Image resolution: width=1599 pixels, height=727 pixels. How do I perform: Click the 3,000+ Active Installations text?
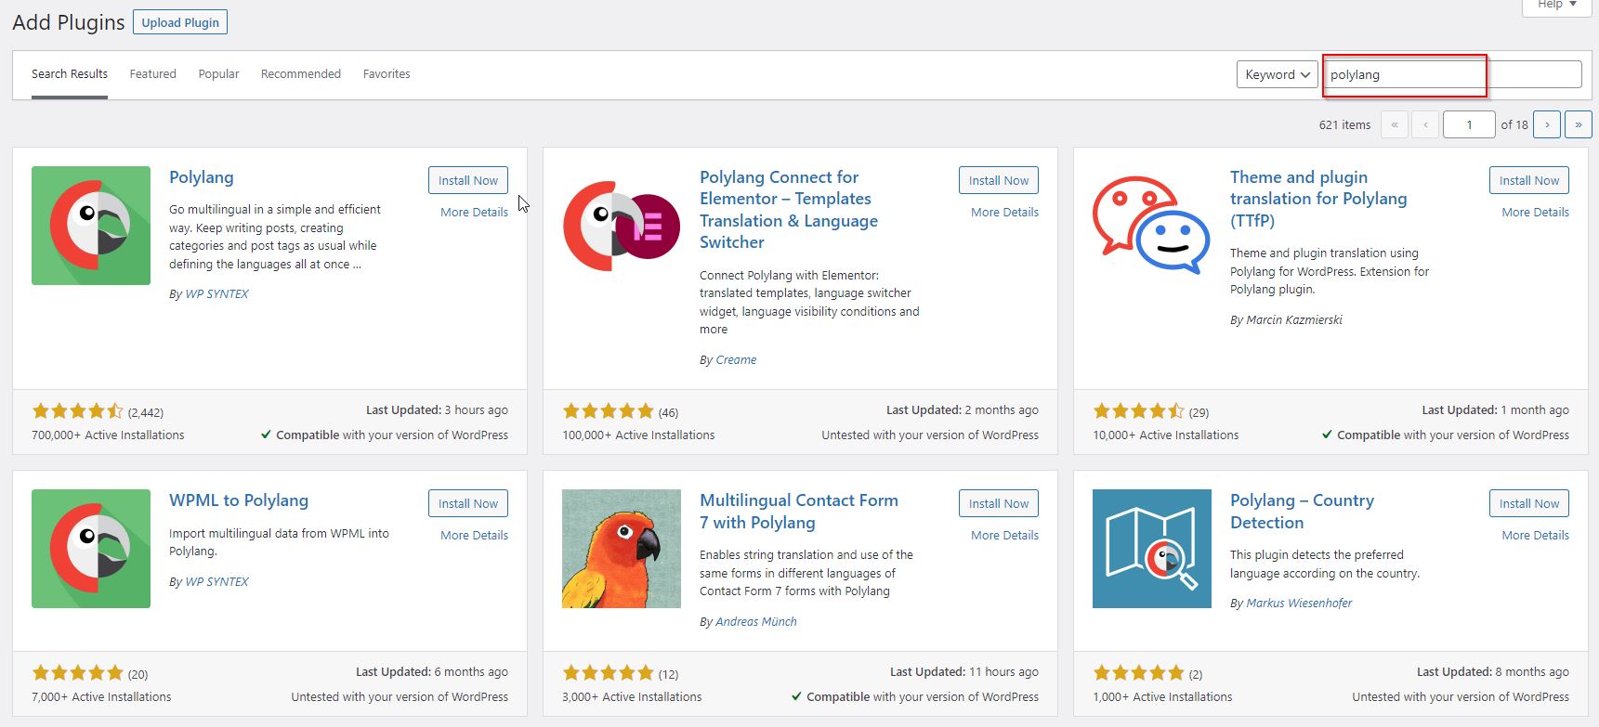[x=632, y=697]
